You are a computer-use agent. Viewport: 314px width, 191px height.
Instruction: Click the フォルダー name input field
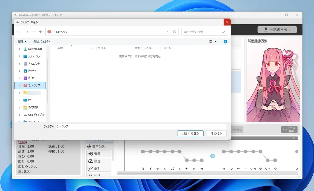tap(141, 126)
